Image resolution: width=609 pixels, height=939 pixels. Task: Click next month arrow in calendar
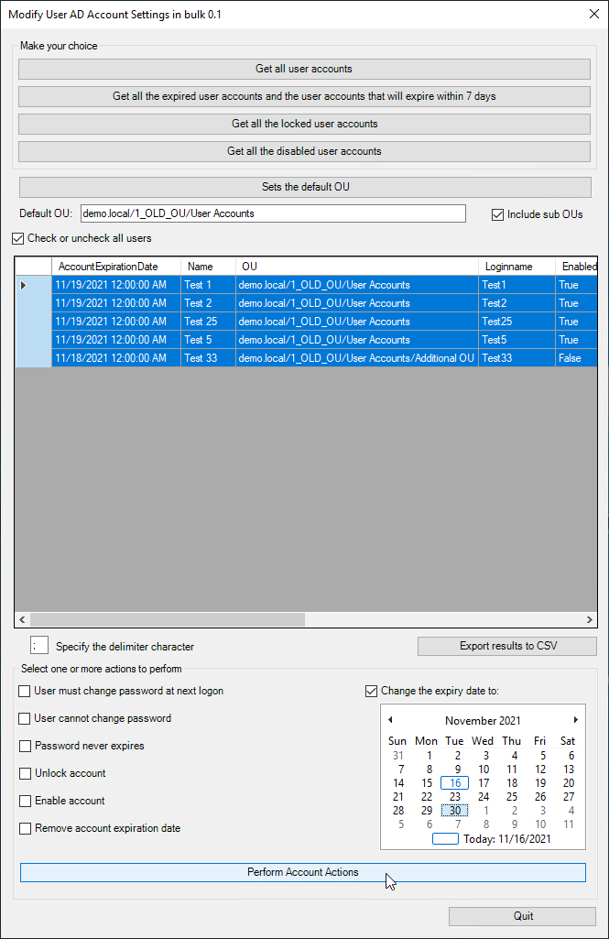click(x=575, y=720)
